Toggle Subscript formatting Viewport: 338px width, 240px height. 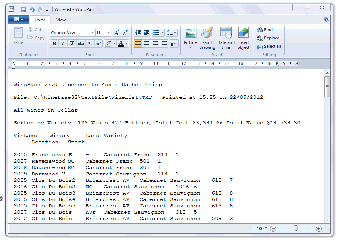click(x=90, y=44)
